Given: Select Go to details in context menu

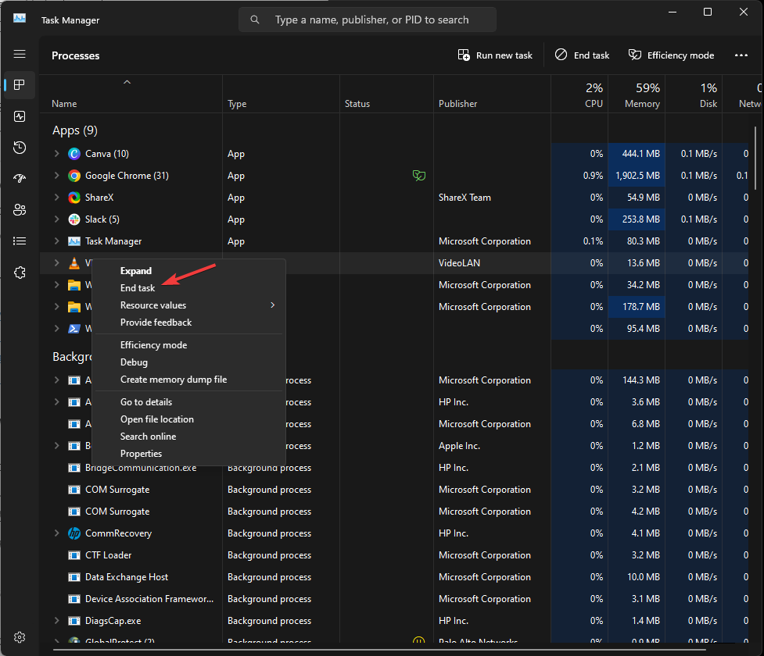Looking at the screenshot, I should click(x=146, y=402).
